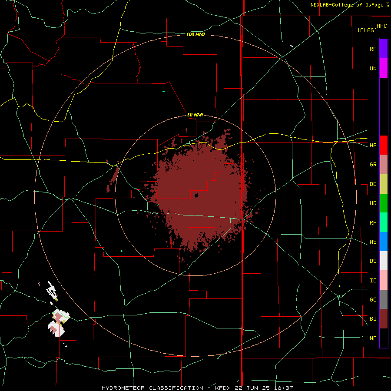The image size is (391, 391).
Task: Click the ND legend label text
Action: [x=373, y=338]
